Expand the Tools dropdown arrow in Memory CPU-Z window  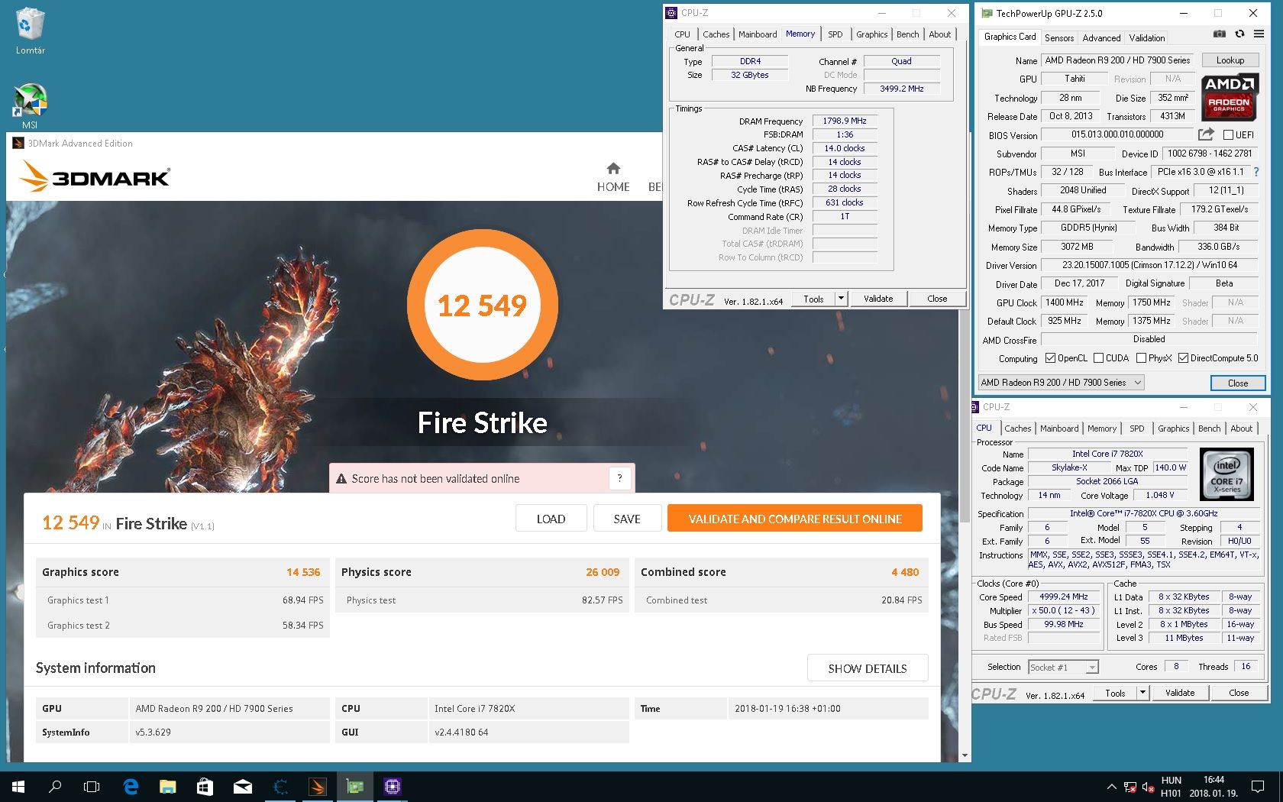tap(841, 299)
